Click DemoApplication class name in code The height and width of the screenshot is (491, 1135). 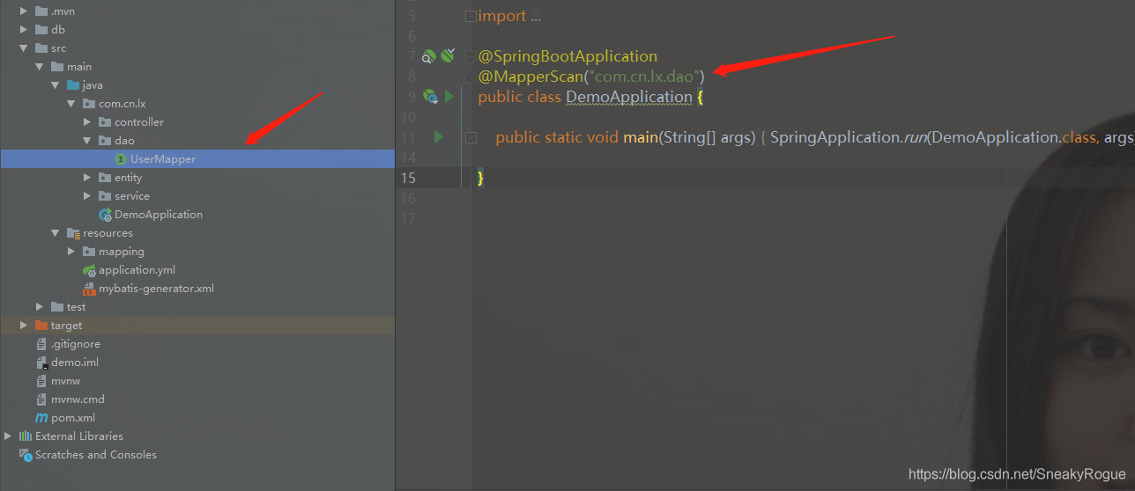[629, 97]
